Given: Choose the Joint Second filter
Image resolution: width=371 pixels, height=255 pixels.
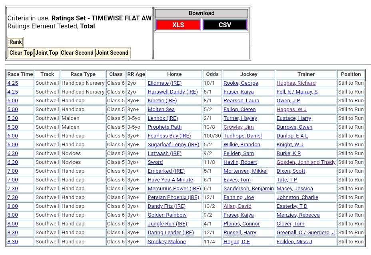Looking at the screenshot, I should 112,53.
